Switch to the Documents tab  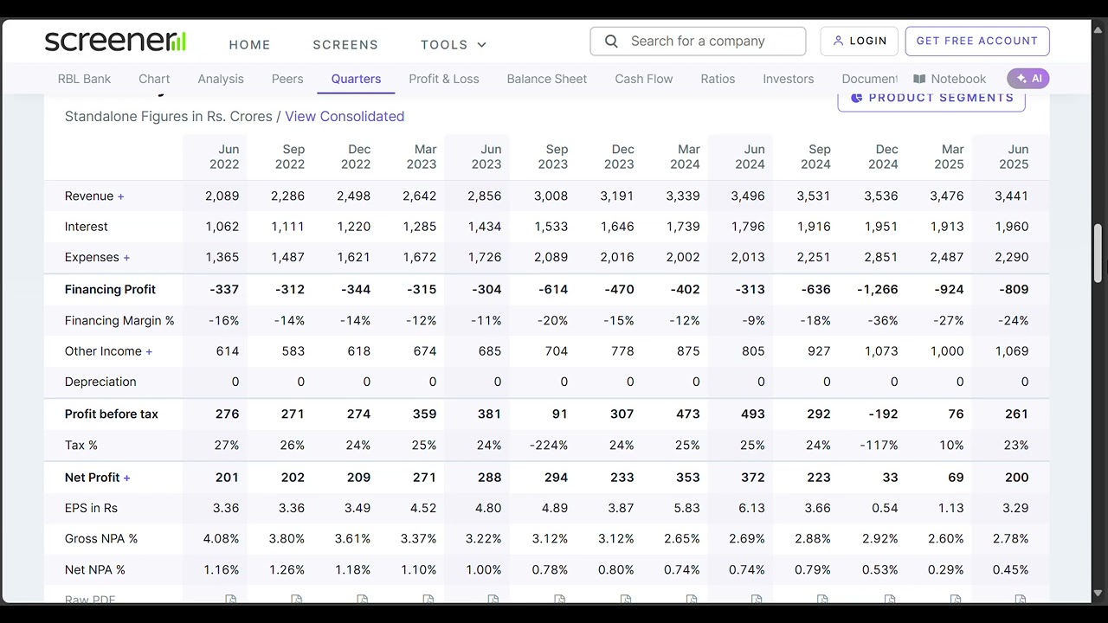point(870,79)
